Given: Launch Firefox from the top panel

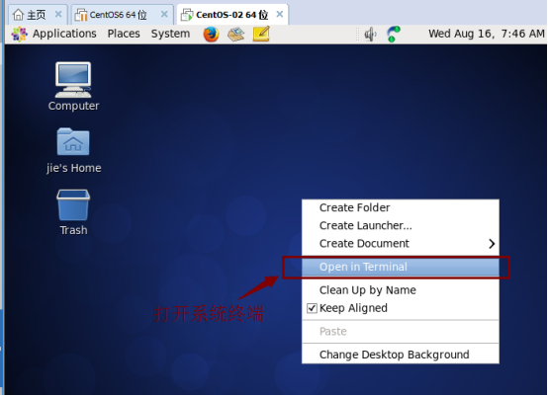Looking at the screenshot, I should (x=211, y=35).
